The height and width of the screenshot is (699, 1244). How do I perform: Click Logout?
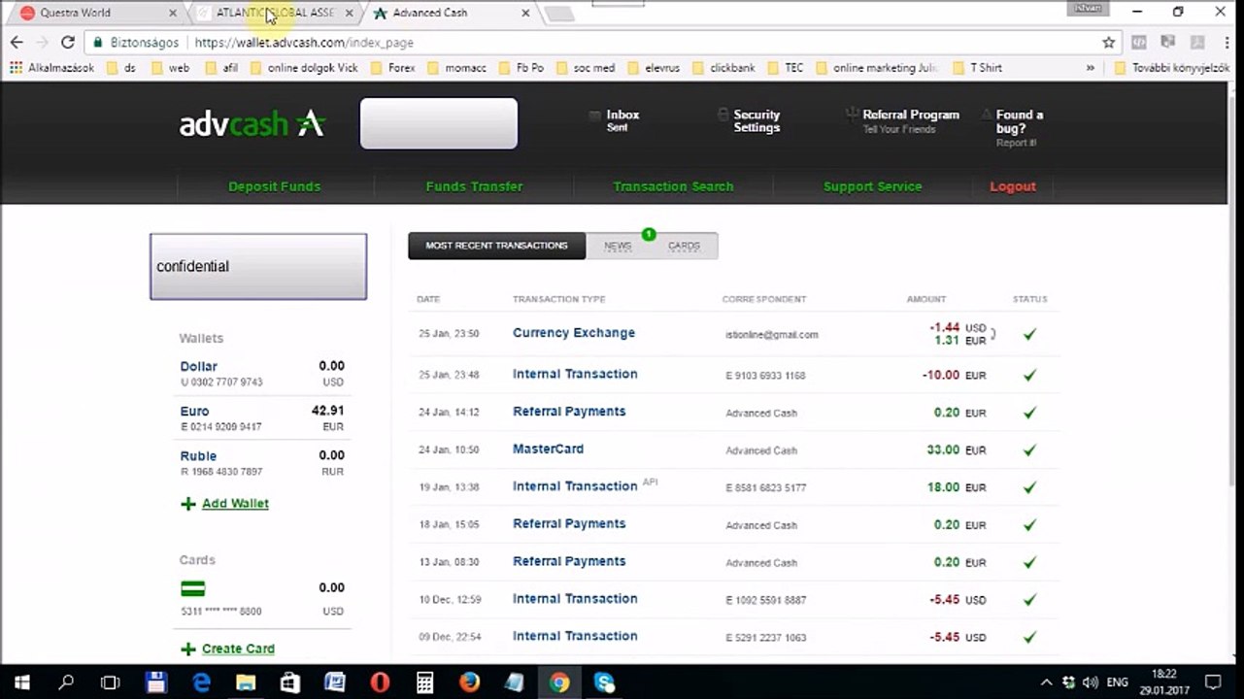coord(1013,186)
